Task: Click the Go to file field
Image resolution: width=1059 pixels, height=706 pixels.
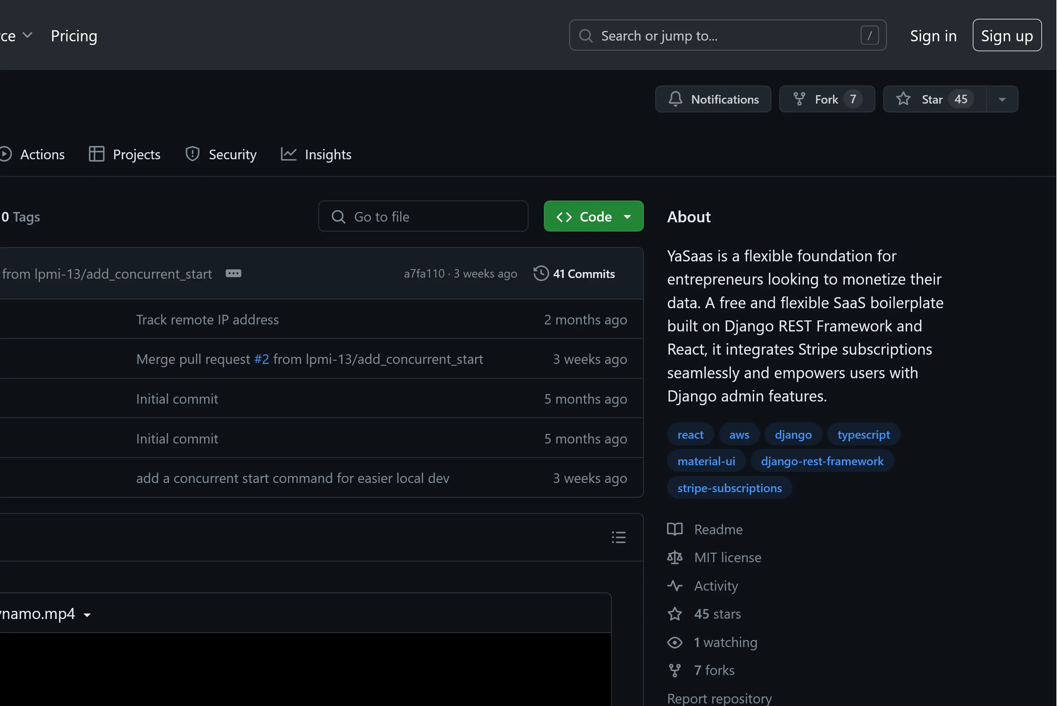Action: click(x=423, y=216)
